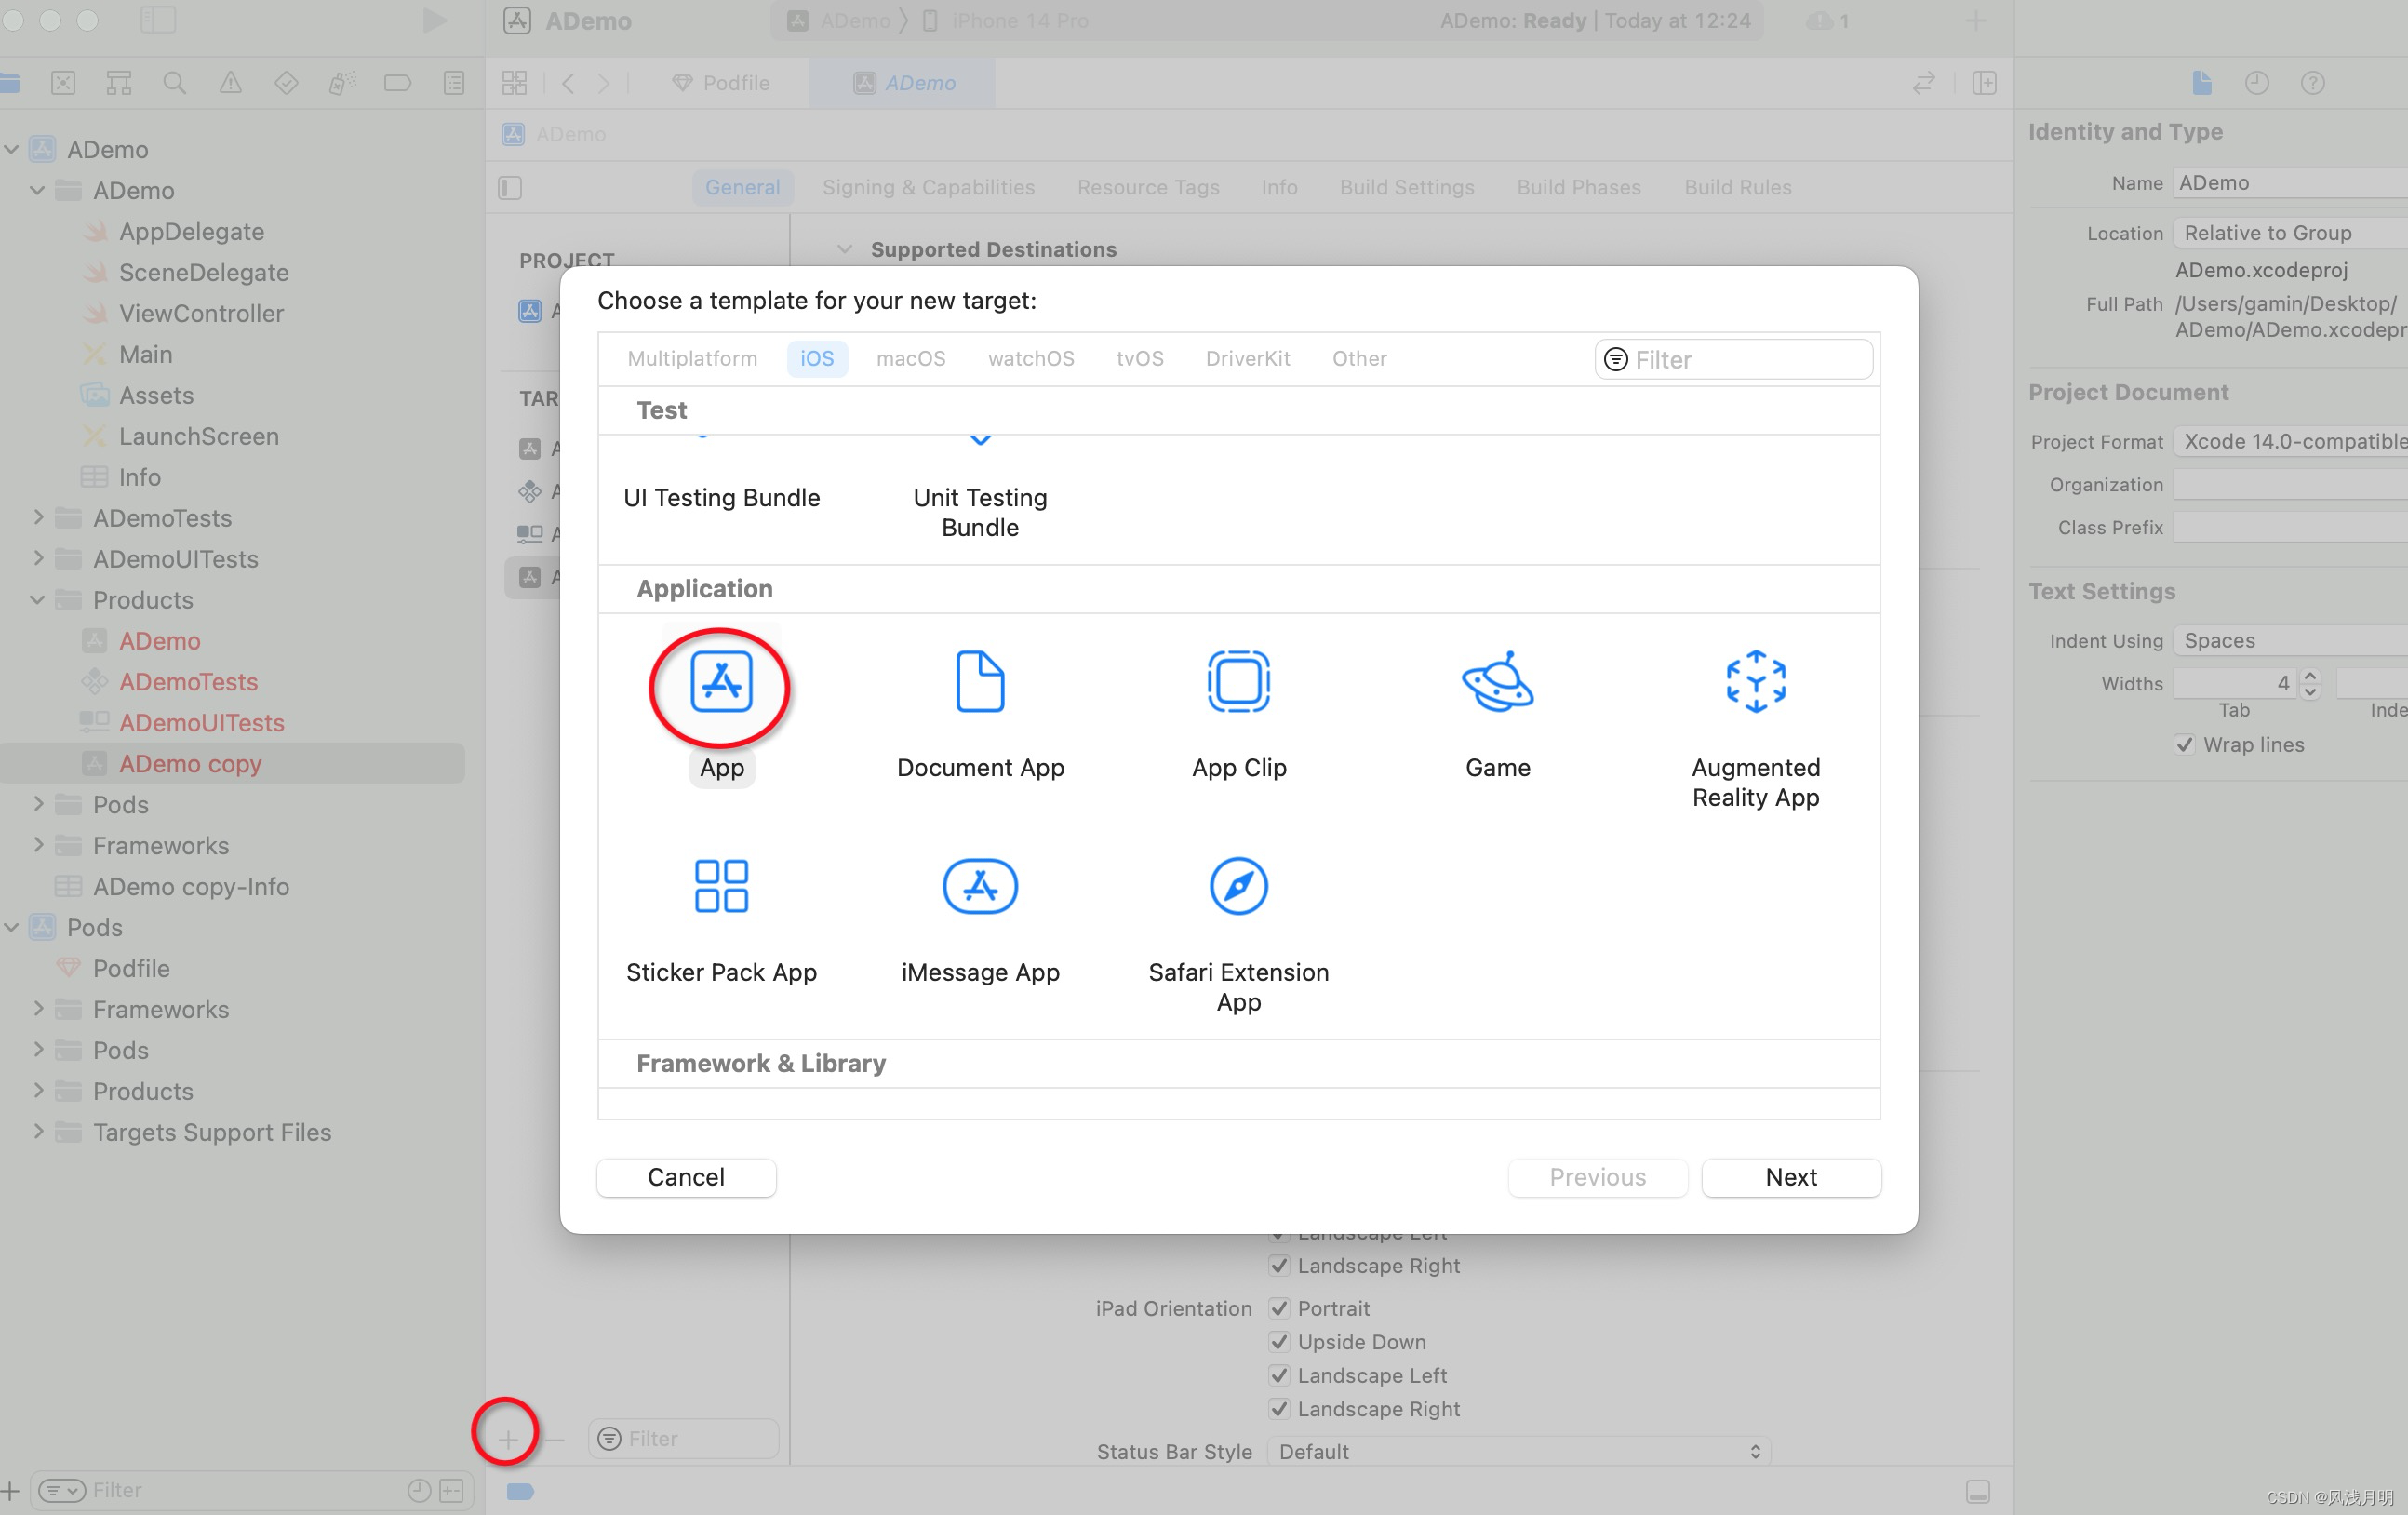
Task: Switch to the macOS tab
Action: tap(909, 357)
